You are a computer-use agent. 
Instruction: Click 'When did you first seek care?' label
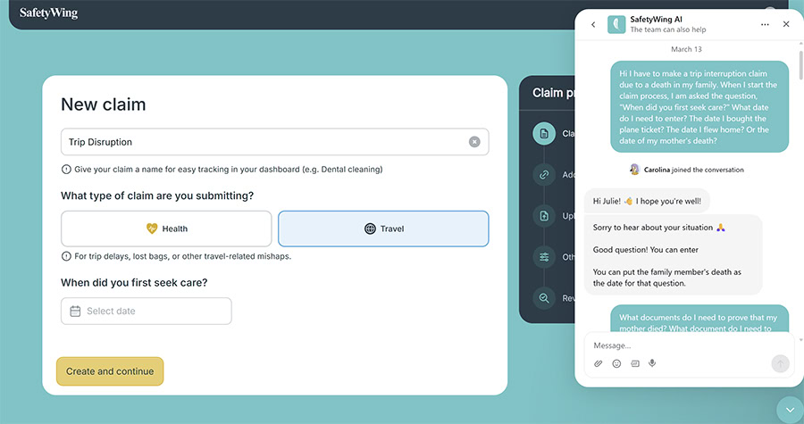134,283
